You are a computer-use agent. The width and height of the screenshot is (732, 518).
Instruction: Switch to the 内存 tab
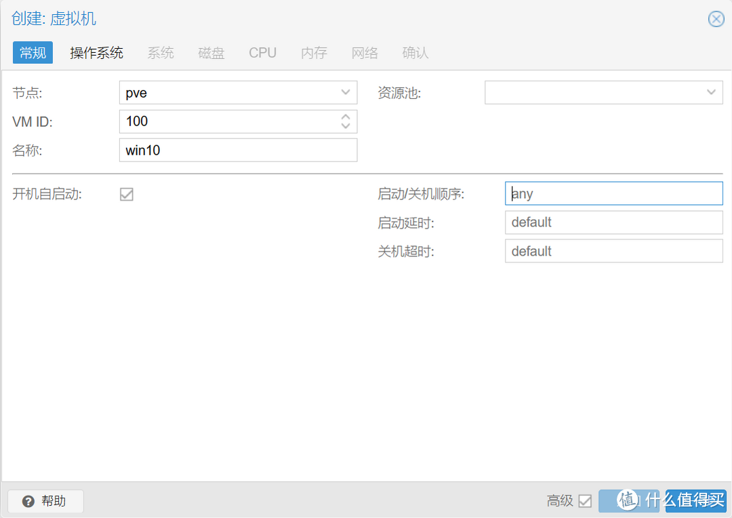314,53
